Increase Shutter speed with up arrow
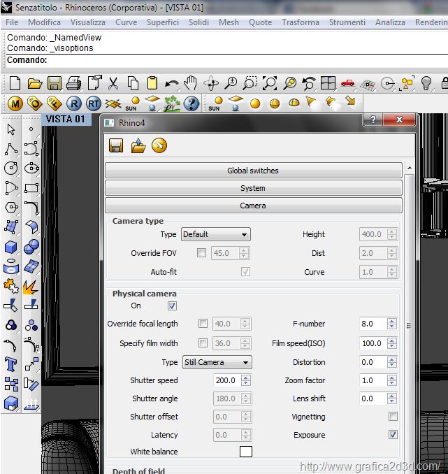 246,378
